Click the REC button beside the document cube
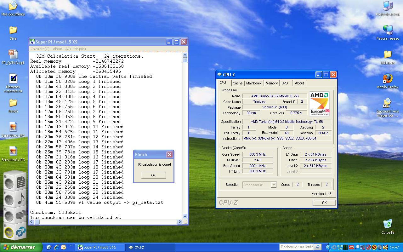The height and width of the screenshot is (252, 403). point(9,183)
